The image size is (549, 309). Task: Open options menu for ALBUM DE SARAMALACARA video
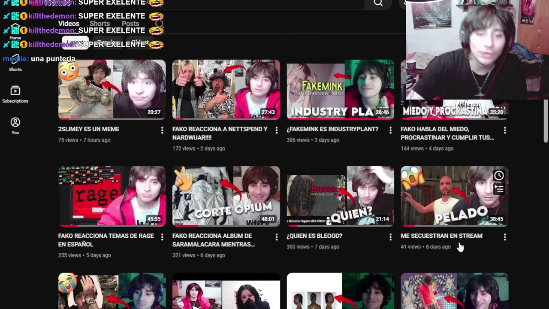[276, 236]
